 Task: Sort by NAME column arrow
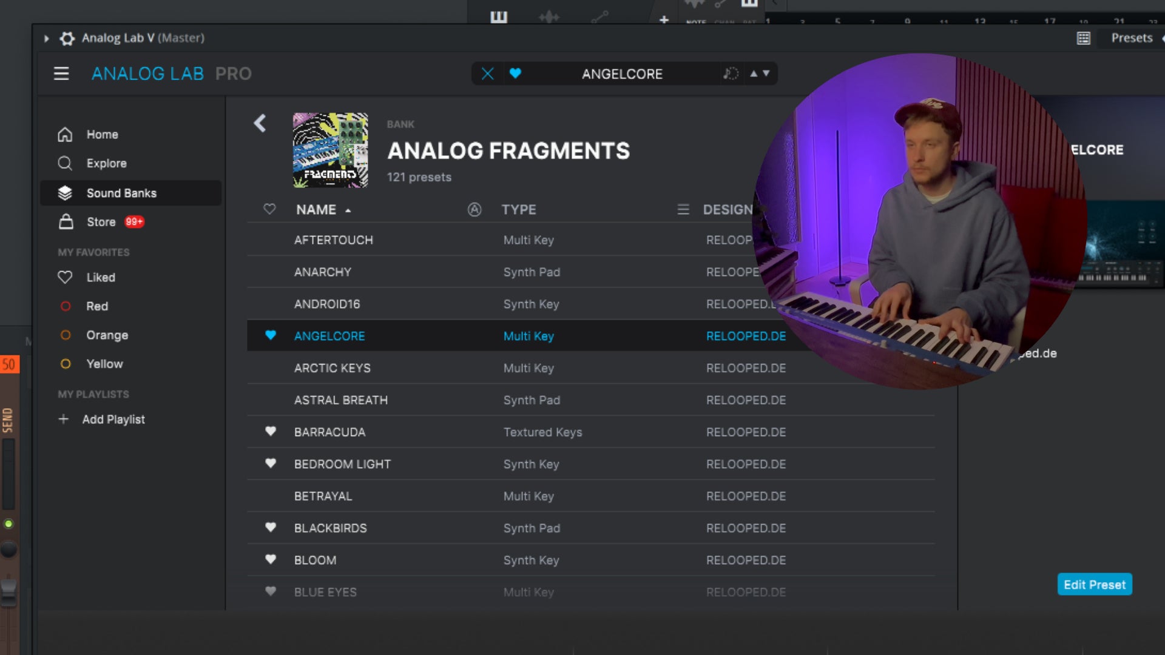pyautogui.click(x=348, y=210)
